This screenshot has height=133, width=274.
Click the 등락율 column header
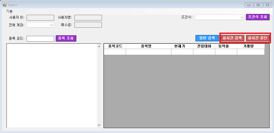pyautogui.click(x=226, y=46)
